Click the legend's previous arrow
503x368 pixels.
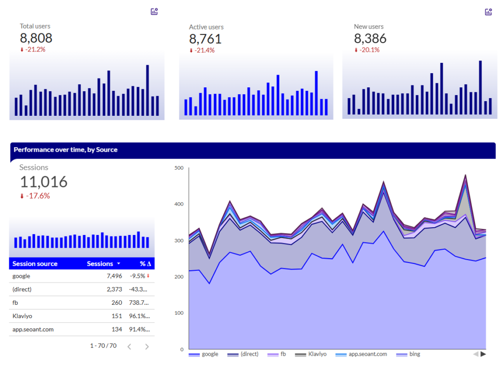point(475,354)
